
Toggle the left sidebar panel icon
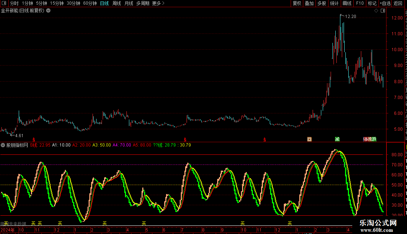tap(4, 3)
